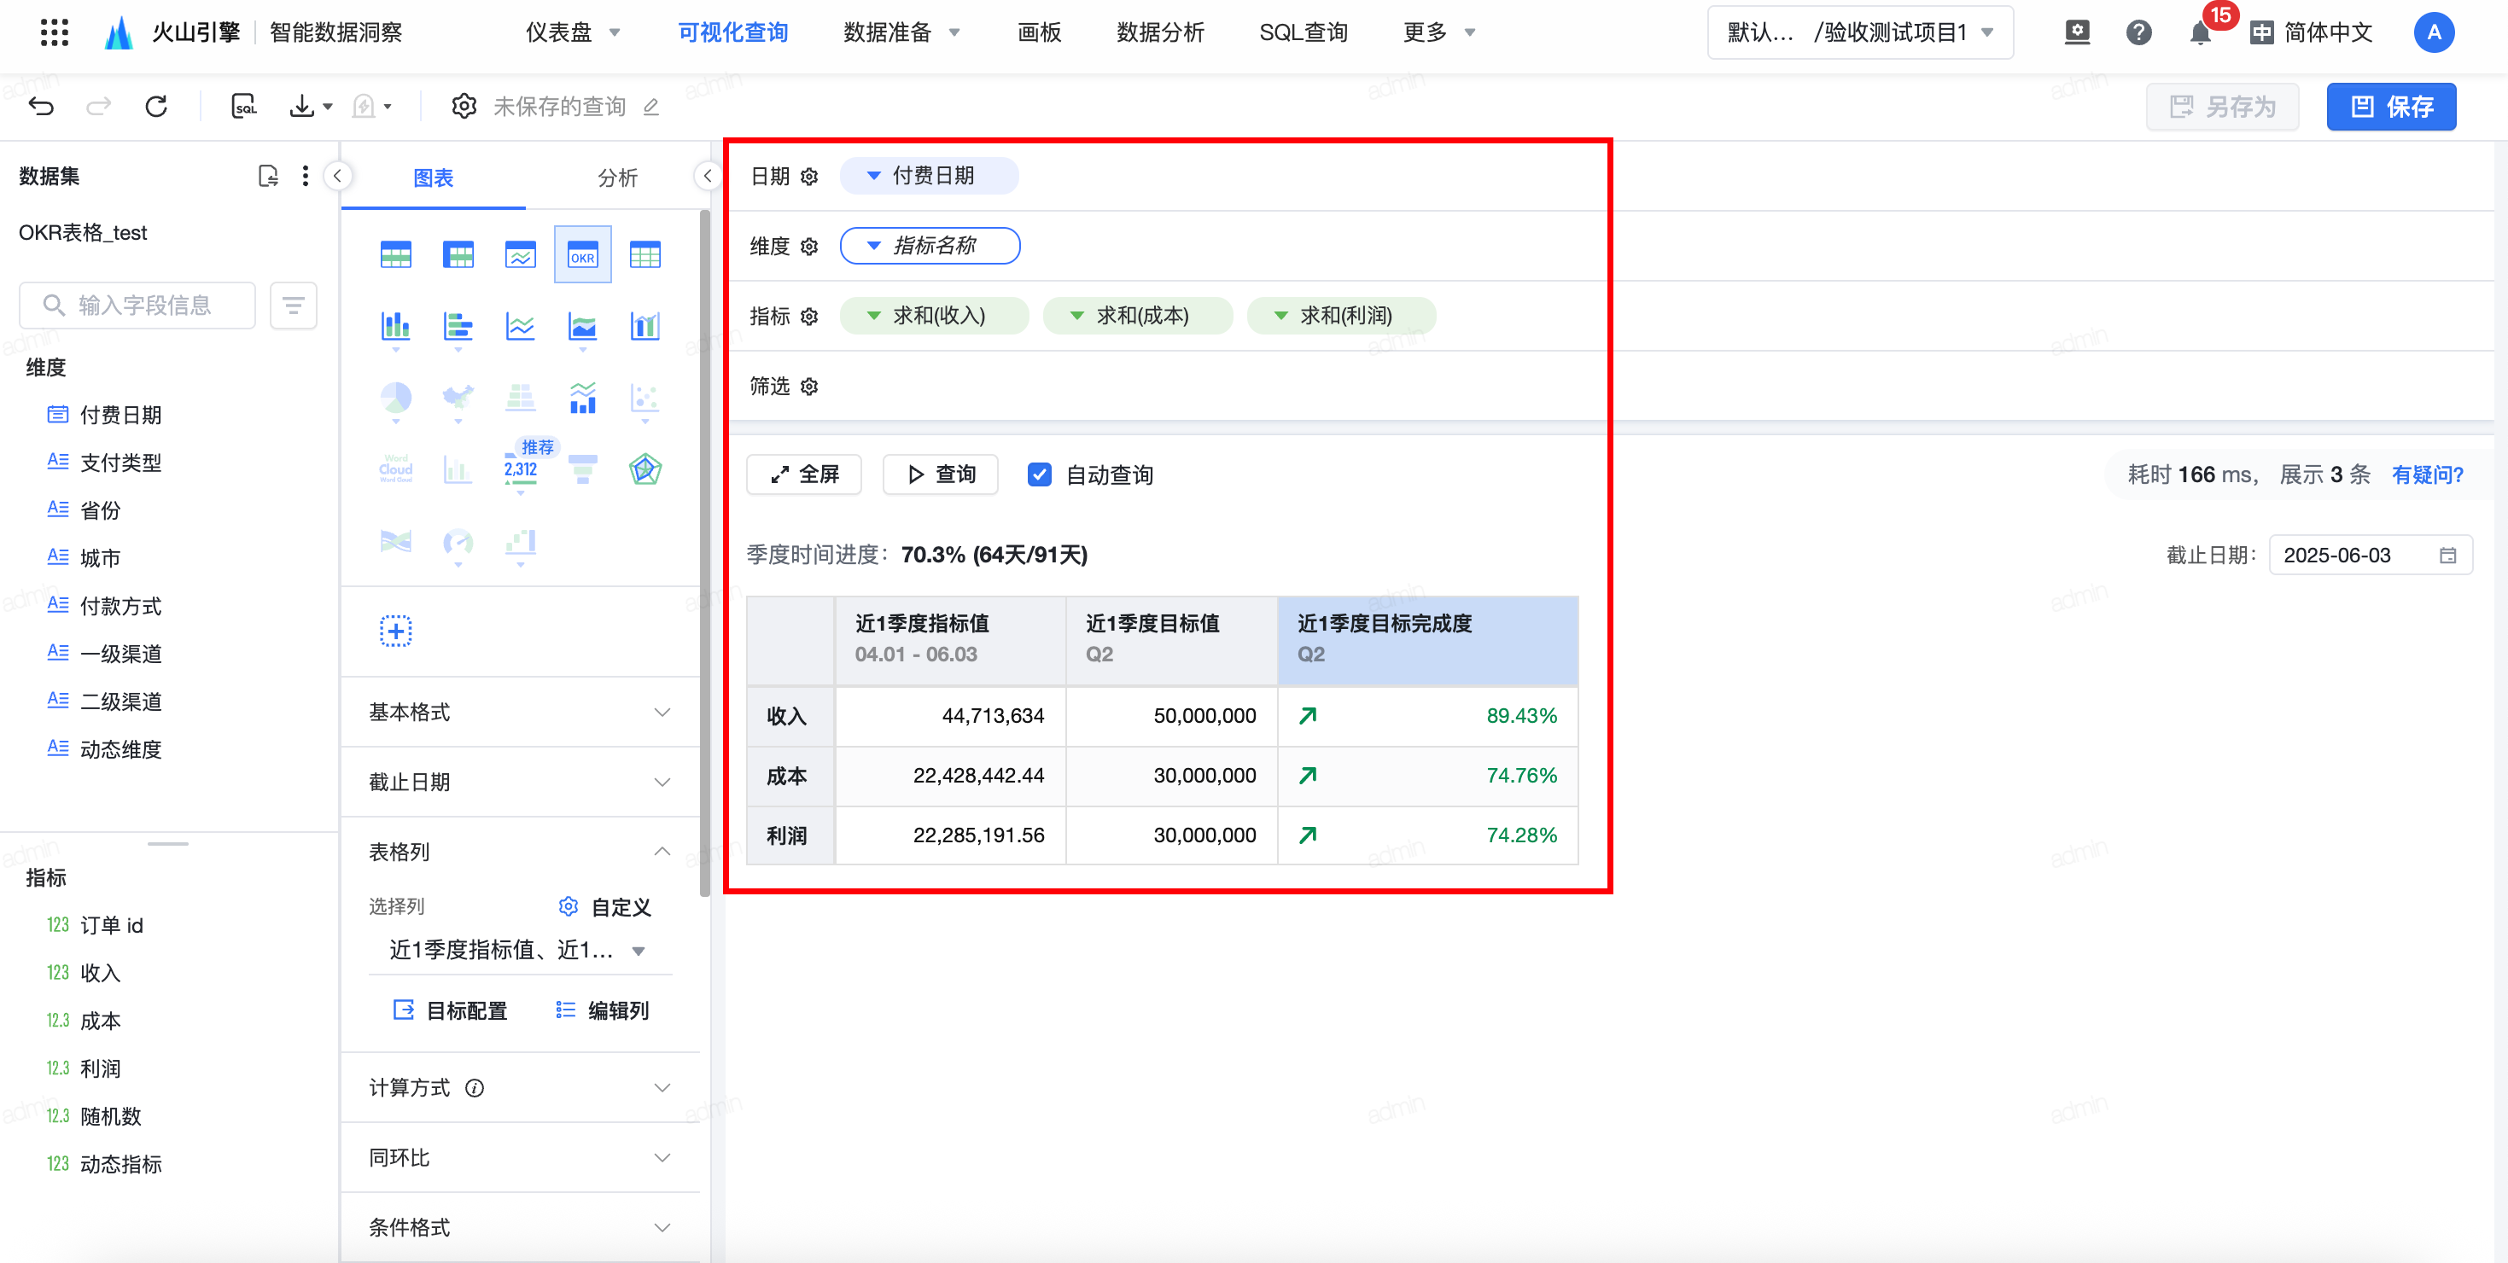Collapse the dataset panel arrow

click(x=337, y=176)
